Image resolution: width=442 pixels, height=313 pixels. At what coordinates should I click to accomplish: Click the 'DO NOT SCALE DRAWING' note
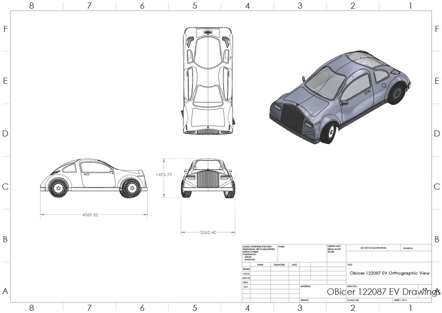point(373,248)
